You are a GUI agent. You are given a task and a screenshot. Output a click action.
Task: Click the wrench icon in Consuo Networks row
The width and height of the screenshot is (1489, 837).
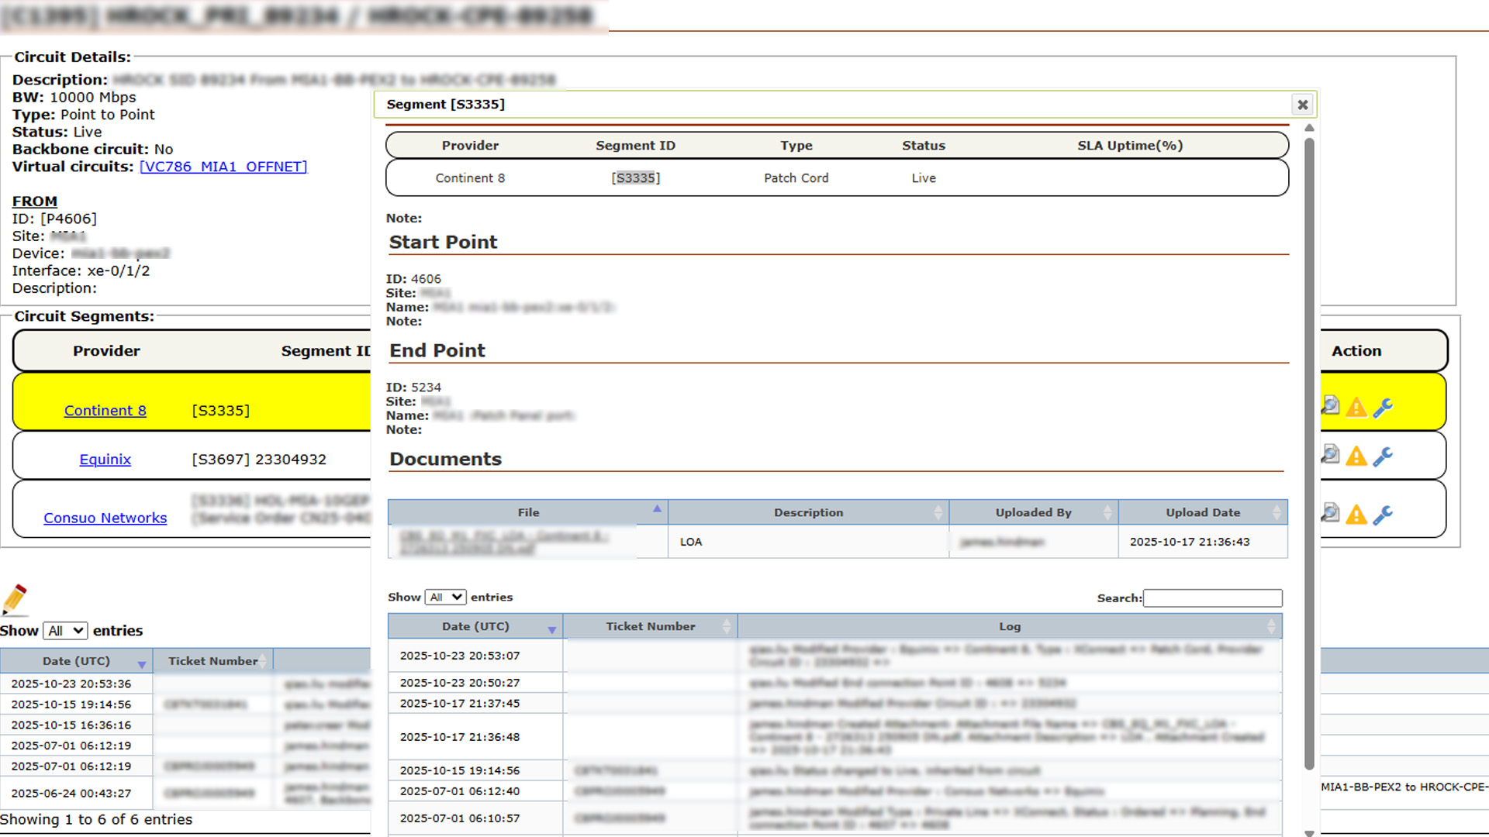1383,515
